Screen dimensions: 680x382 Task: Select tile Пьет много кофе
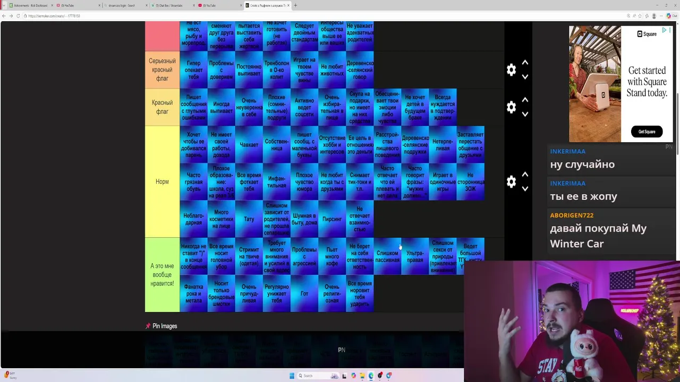[x=332, y=256]
